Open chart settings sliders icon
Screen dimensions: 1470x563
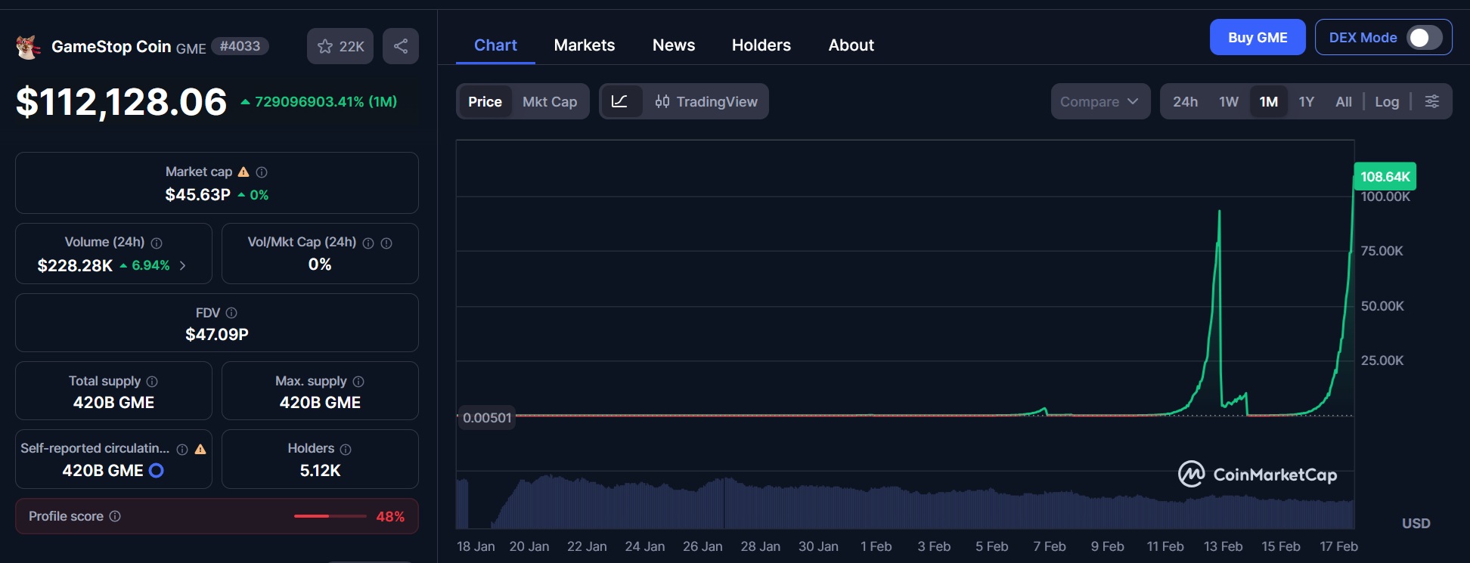[x=1431, y=101]
